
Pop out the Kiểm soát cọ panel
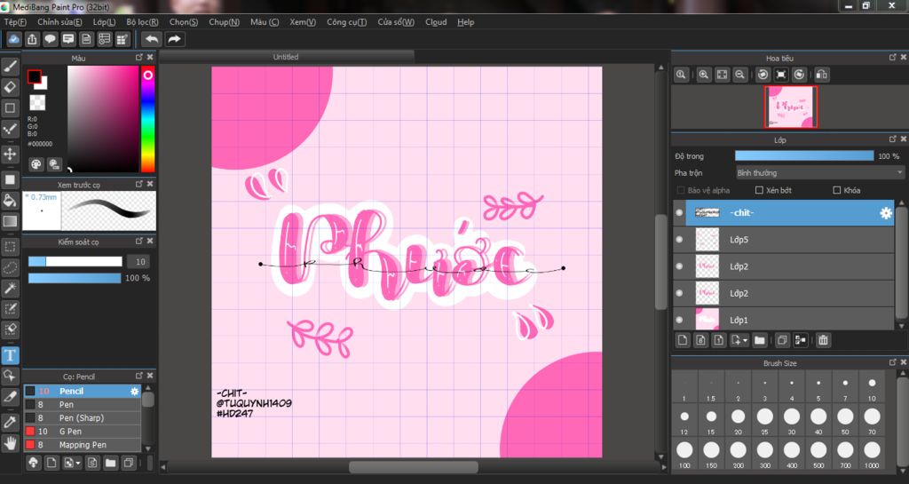[x=139, y=241]
